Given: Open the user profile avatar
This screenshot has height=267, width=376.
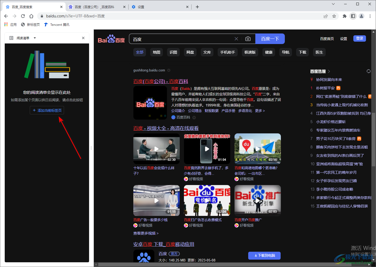Looking at the screenshot, I should pyautogui.click(x=362, y=16).
